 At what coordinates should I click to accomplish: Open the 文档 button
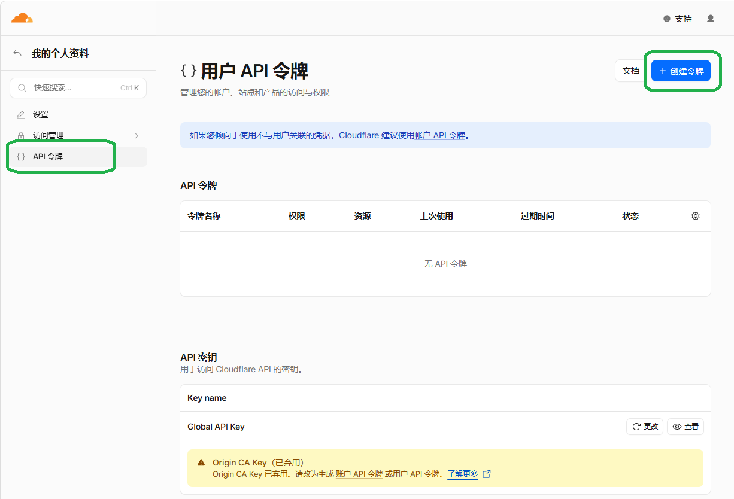pyautogui.click(x=631, y=71)
